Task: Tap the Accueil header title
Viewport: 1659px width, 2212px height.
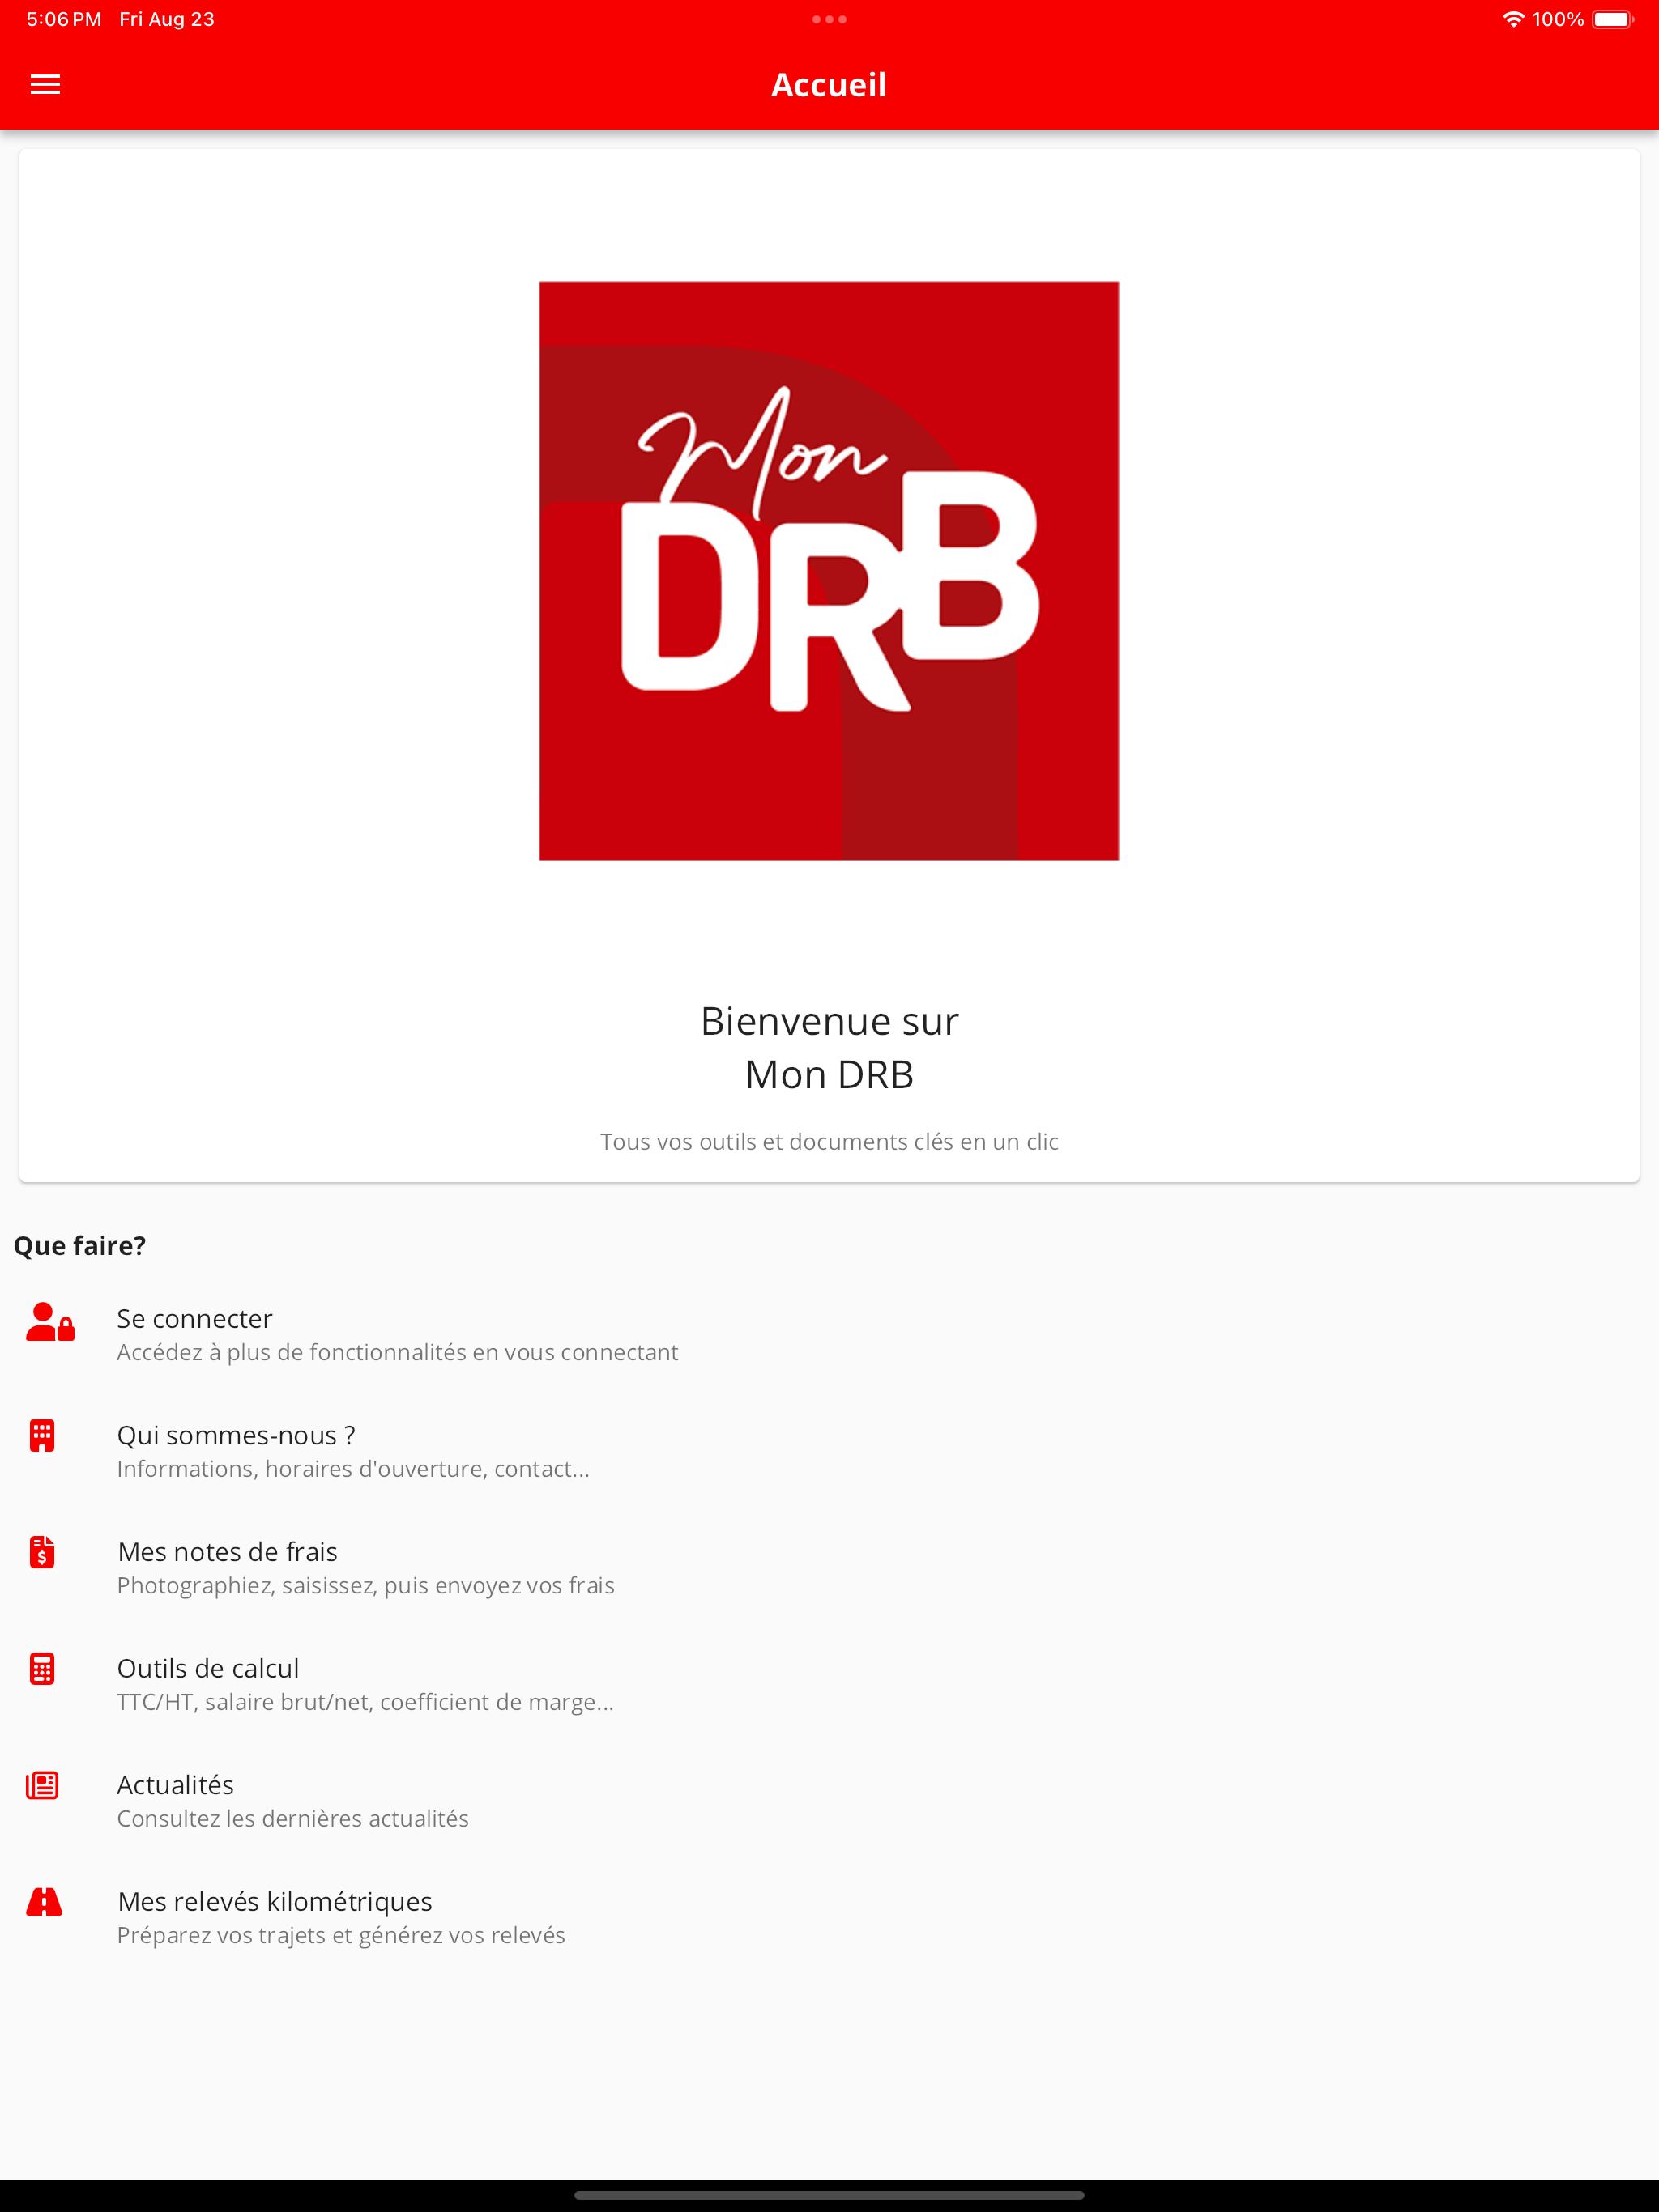Action: pos(829,85)
